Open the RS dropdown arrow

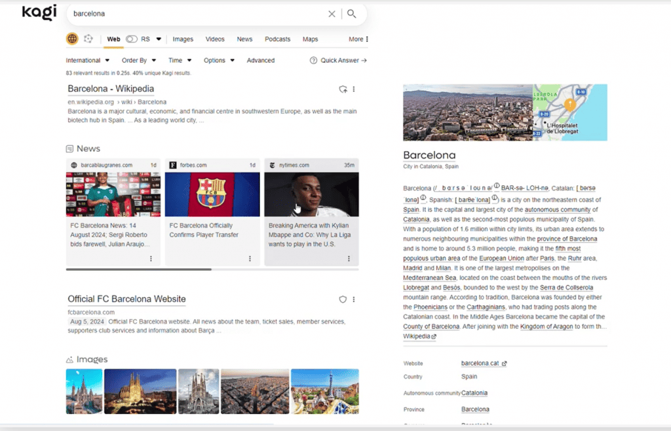[159, 39]
